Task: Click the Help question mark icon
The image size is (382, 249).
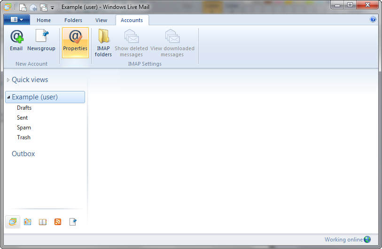Action: coord(373,20)
